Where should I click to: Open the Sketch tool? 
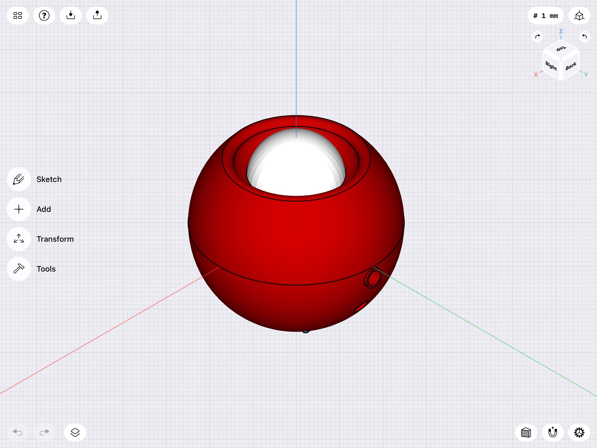coord(19,179)
